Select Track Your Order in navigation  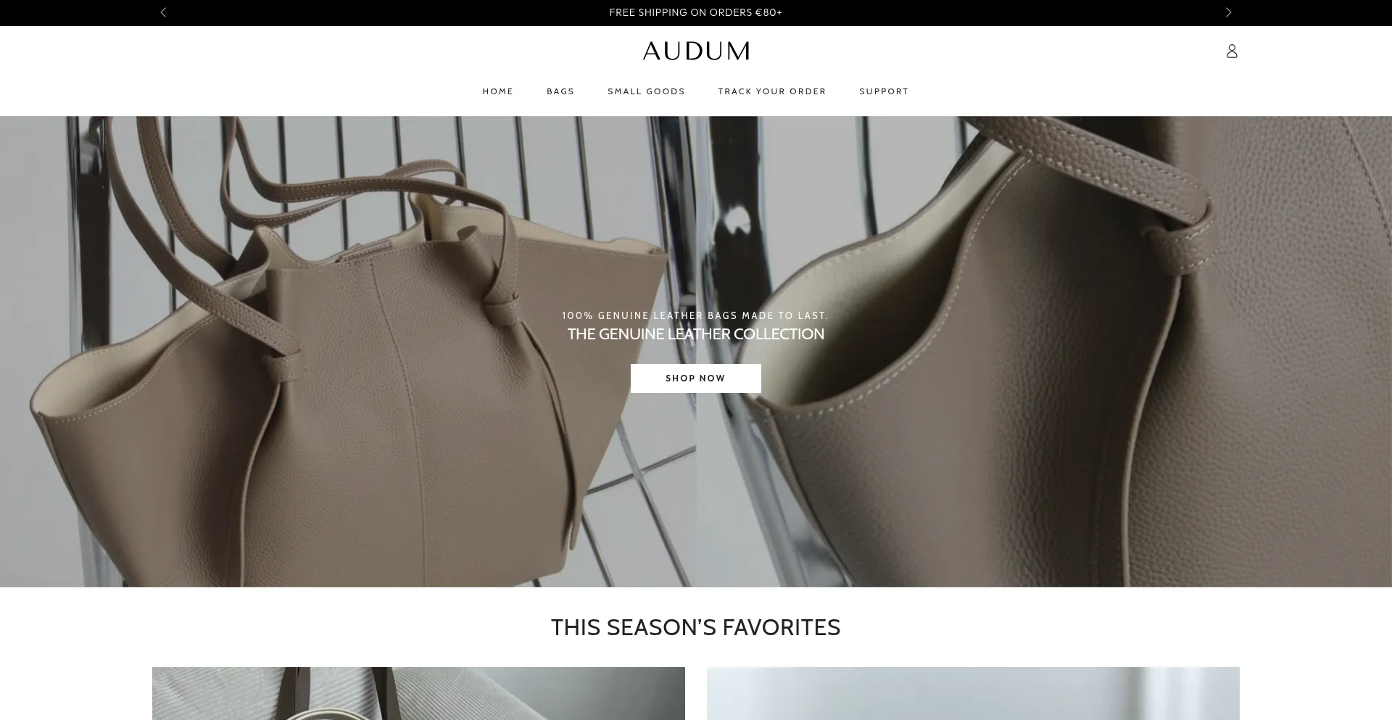click(772, 91)
